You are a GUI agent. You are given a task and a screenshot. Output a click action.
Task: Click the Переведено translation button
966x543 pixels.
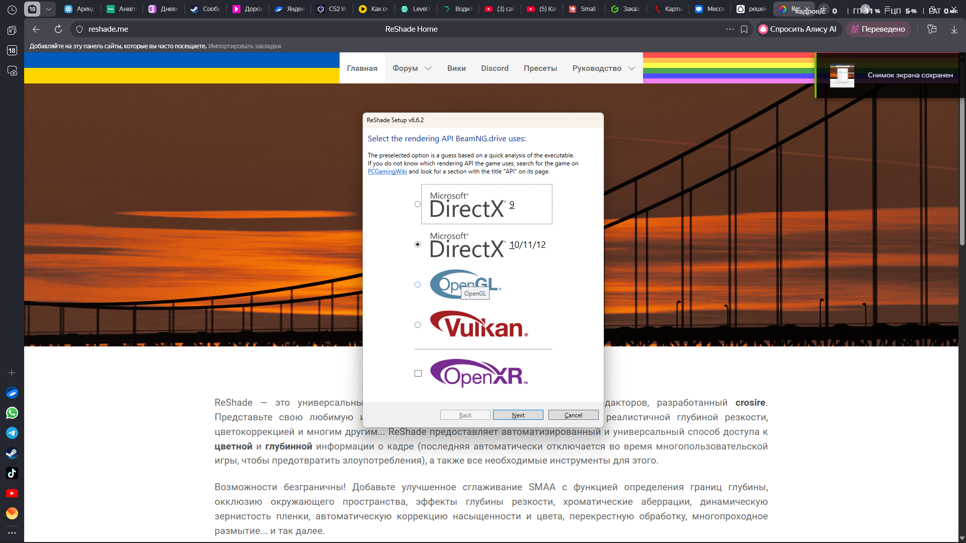tap(878, 29)
